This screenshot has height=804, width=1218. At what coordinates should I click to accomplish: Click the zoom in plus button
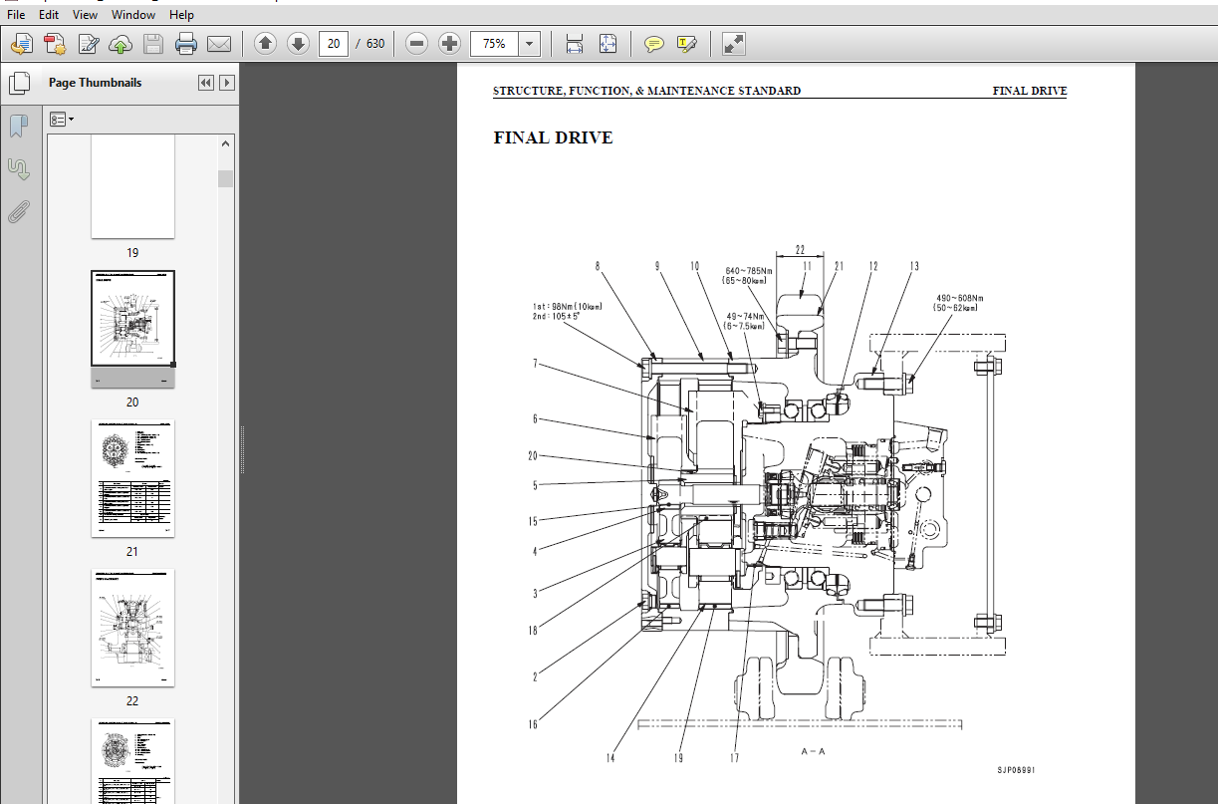click(450, 44)
